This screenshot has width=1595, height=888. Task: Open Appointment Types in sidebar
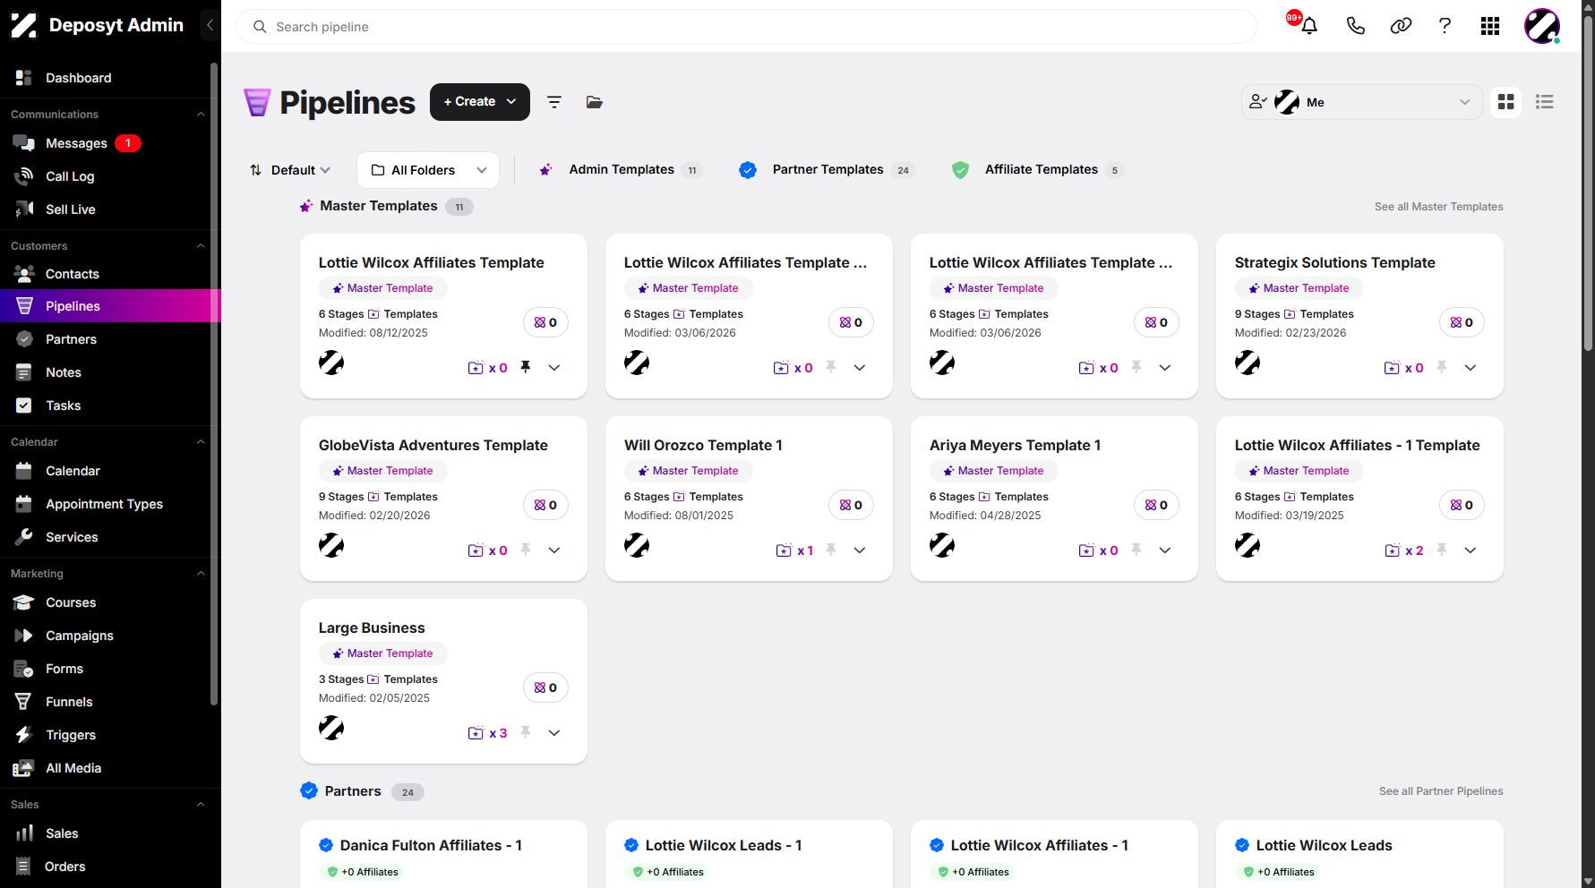[105, 504]
